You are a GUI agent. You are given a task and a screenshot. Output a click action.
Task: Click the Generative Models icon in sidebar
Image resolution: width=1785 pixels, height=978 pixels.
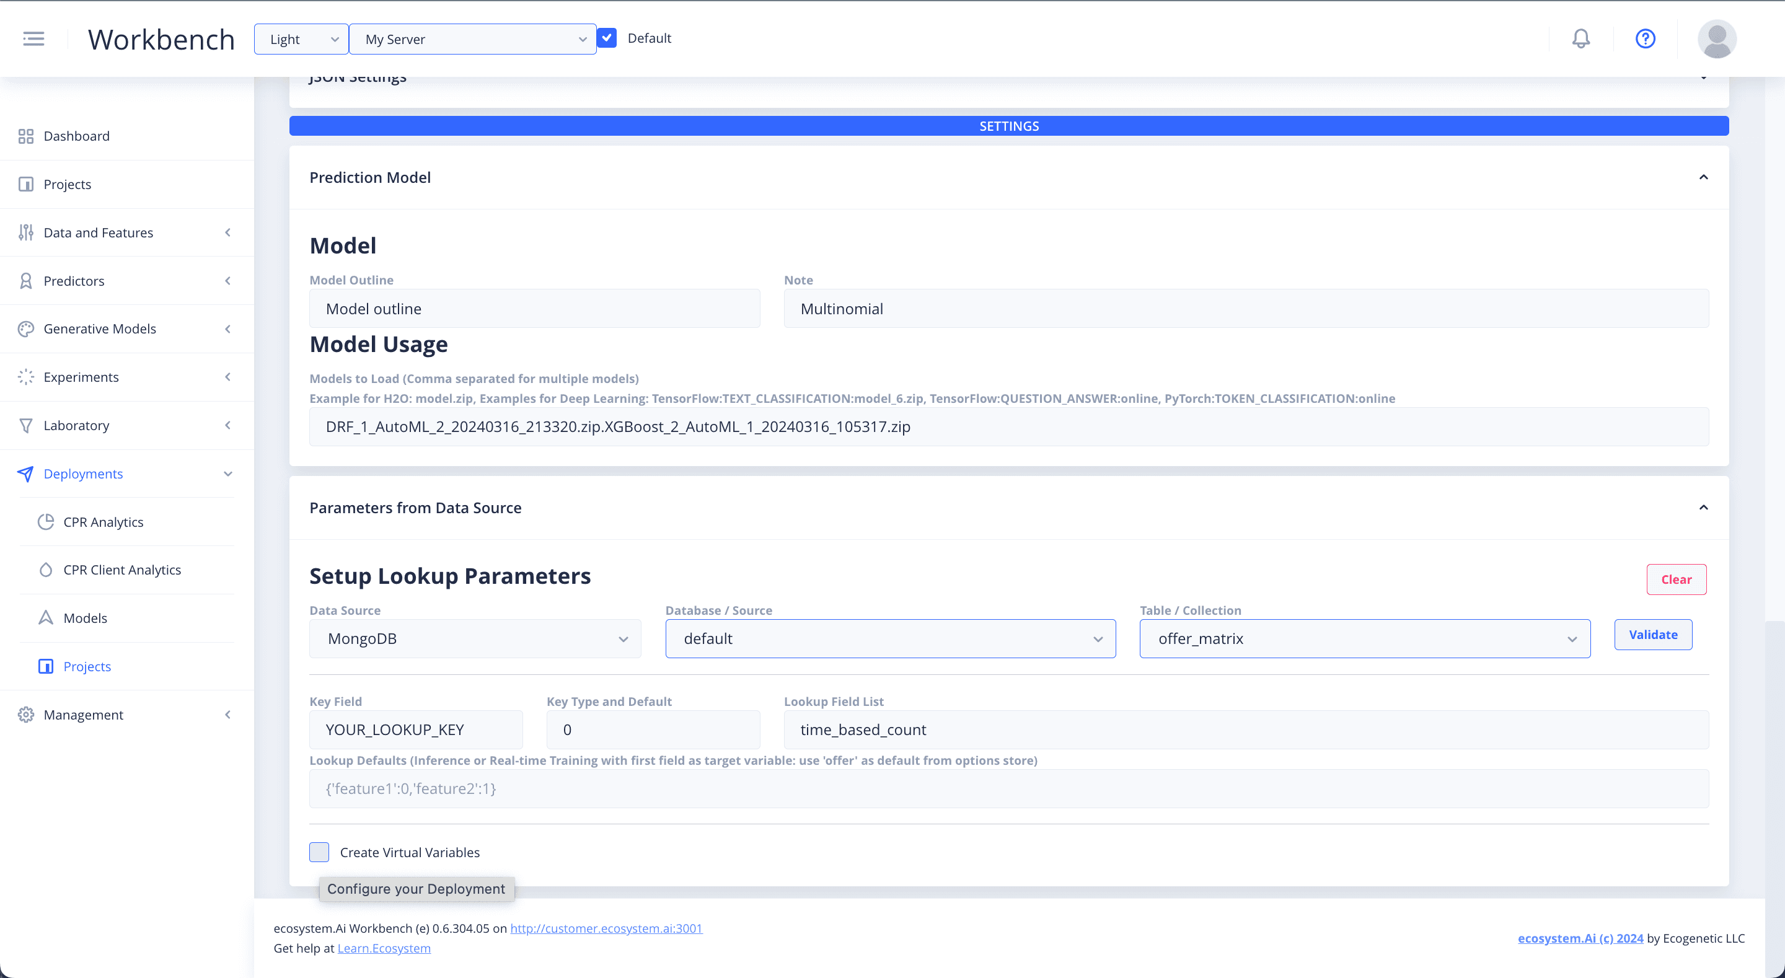pyautogui.click(x=24, y=328)
